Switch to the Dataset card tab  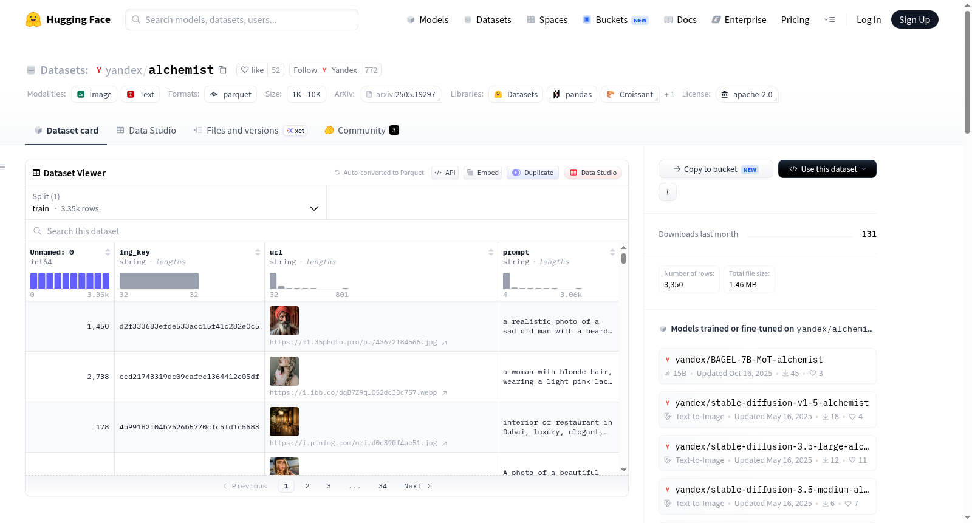click(66, 130)
